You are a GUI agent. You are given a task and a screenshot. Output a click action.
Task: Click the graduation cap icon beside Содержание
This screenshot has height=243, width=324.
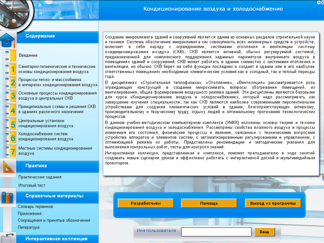pos(7,40)
